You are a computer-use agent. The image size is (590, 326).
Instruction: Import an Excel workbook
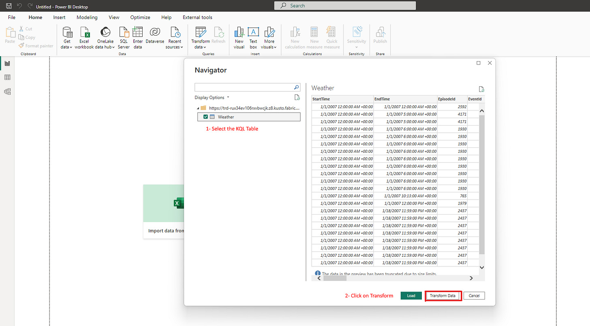84,37
